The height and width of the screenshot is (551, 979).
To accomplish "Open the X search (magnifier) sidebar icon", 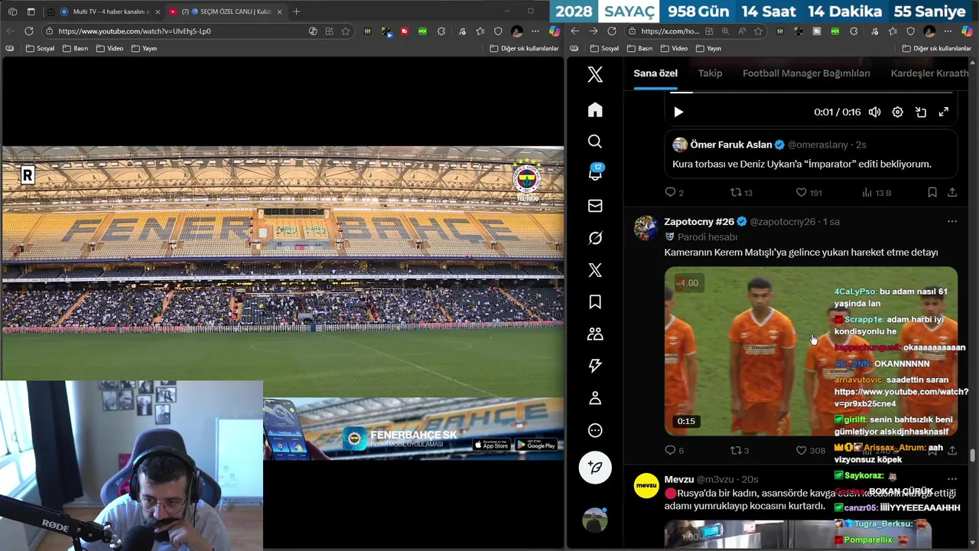I will coord(595,142).
